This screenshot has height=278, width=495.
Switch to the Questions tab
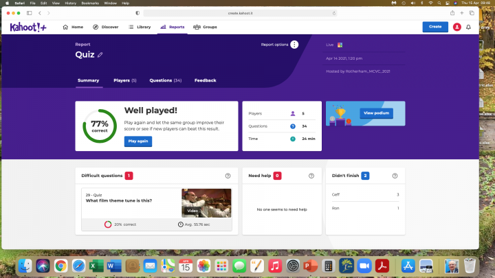coord(165,80)
